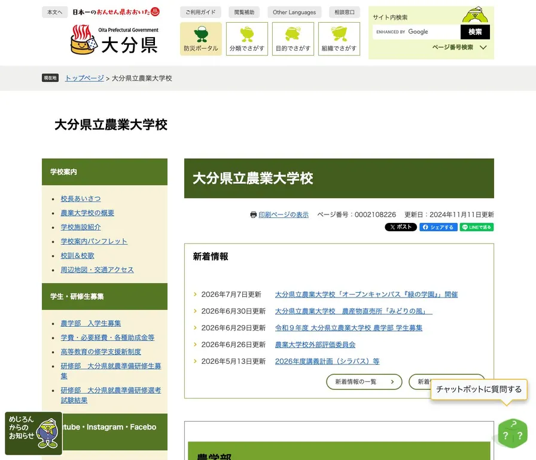Image resolution: width=536 pixels, height=460 pixels.
Task: Open 周辺地図・交通アクセス link
Action: pos(98,270)
